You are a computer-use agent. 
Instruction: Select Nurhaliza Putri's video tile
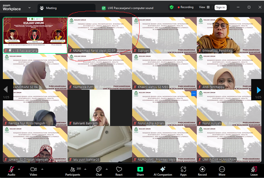point(100,72)
